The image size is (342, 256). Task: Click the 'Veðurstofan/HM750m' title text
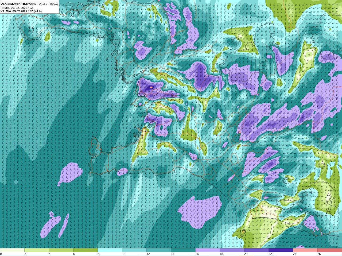18,4
